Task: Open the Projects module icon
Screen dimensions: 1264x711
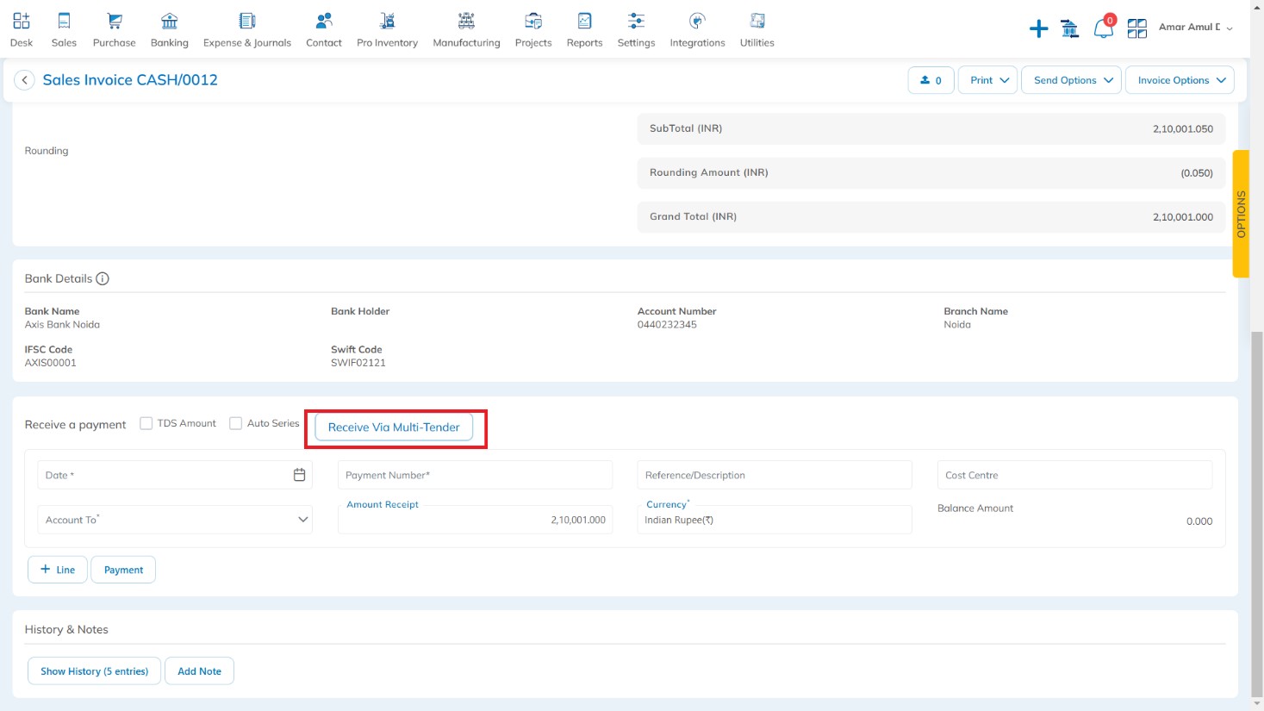Action: pyautogui.click(x=533, y=21)
